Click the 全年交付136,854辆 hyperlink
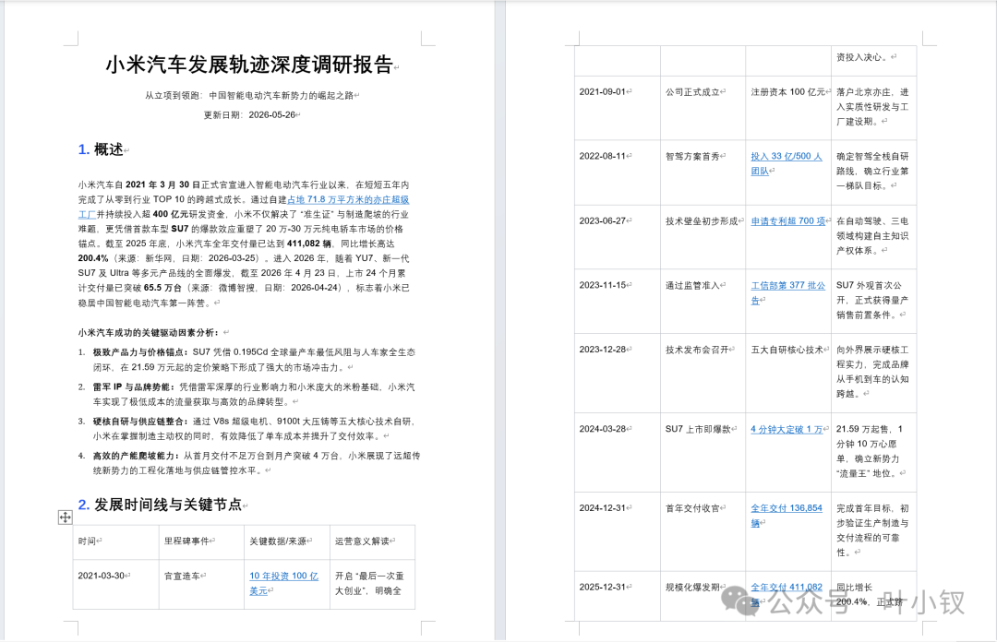The width and height of the screenshot is (997, 642). 787,516
